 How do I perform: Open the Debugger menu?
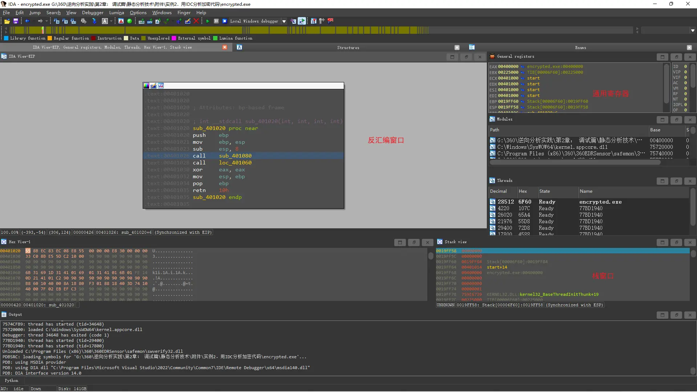pyautogui.click(x=92, y=13)
